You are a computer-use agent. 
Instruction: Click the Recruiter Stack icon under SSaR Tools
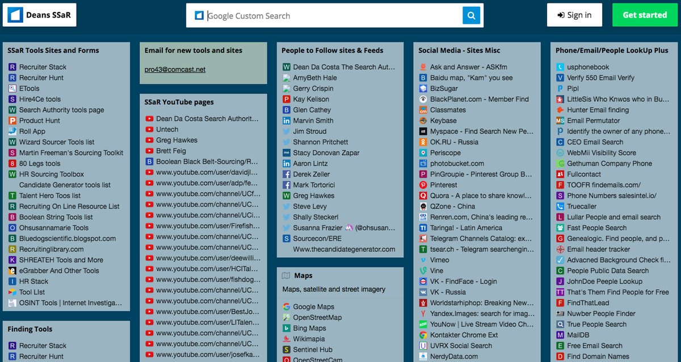pyautogui.click(x=12, y=67)
